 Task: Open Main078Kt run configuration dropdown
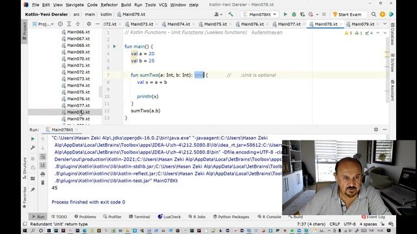pyautogui.click(x=259, y=14)
